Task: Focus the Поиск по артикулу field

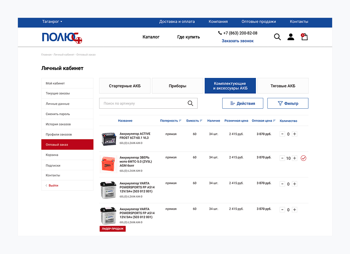Action: [143, 103]
